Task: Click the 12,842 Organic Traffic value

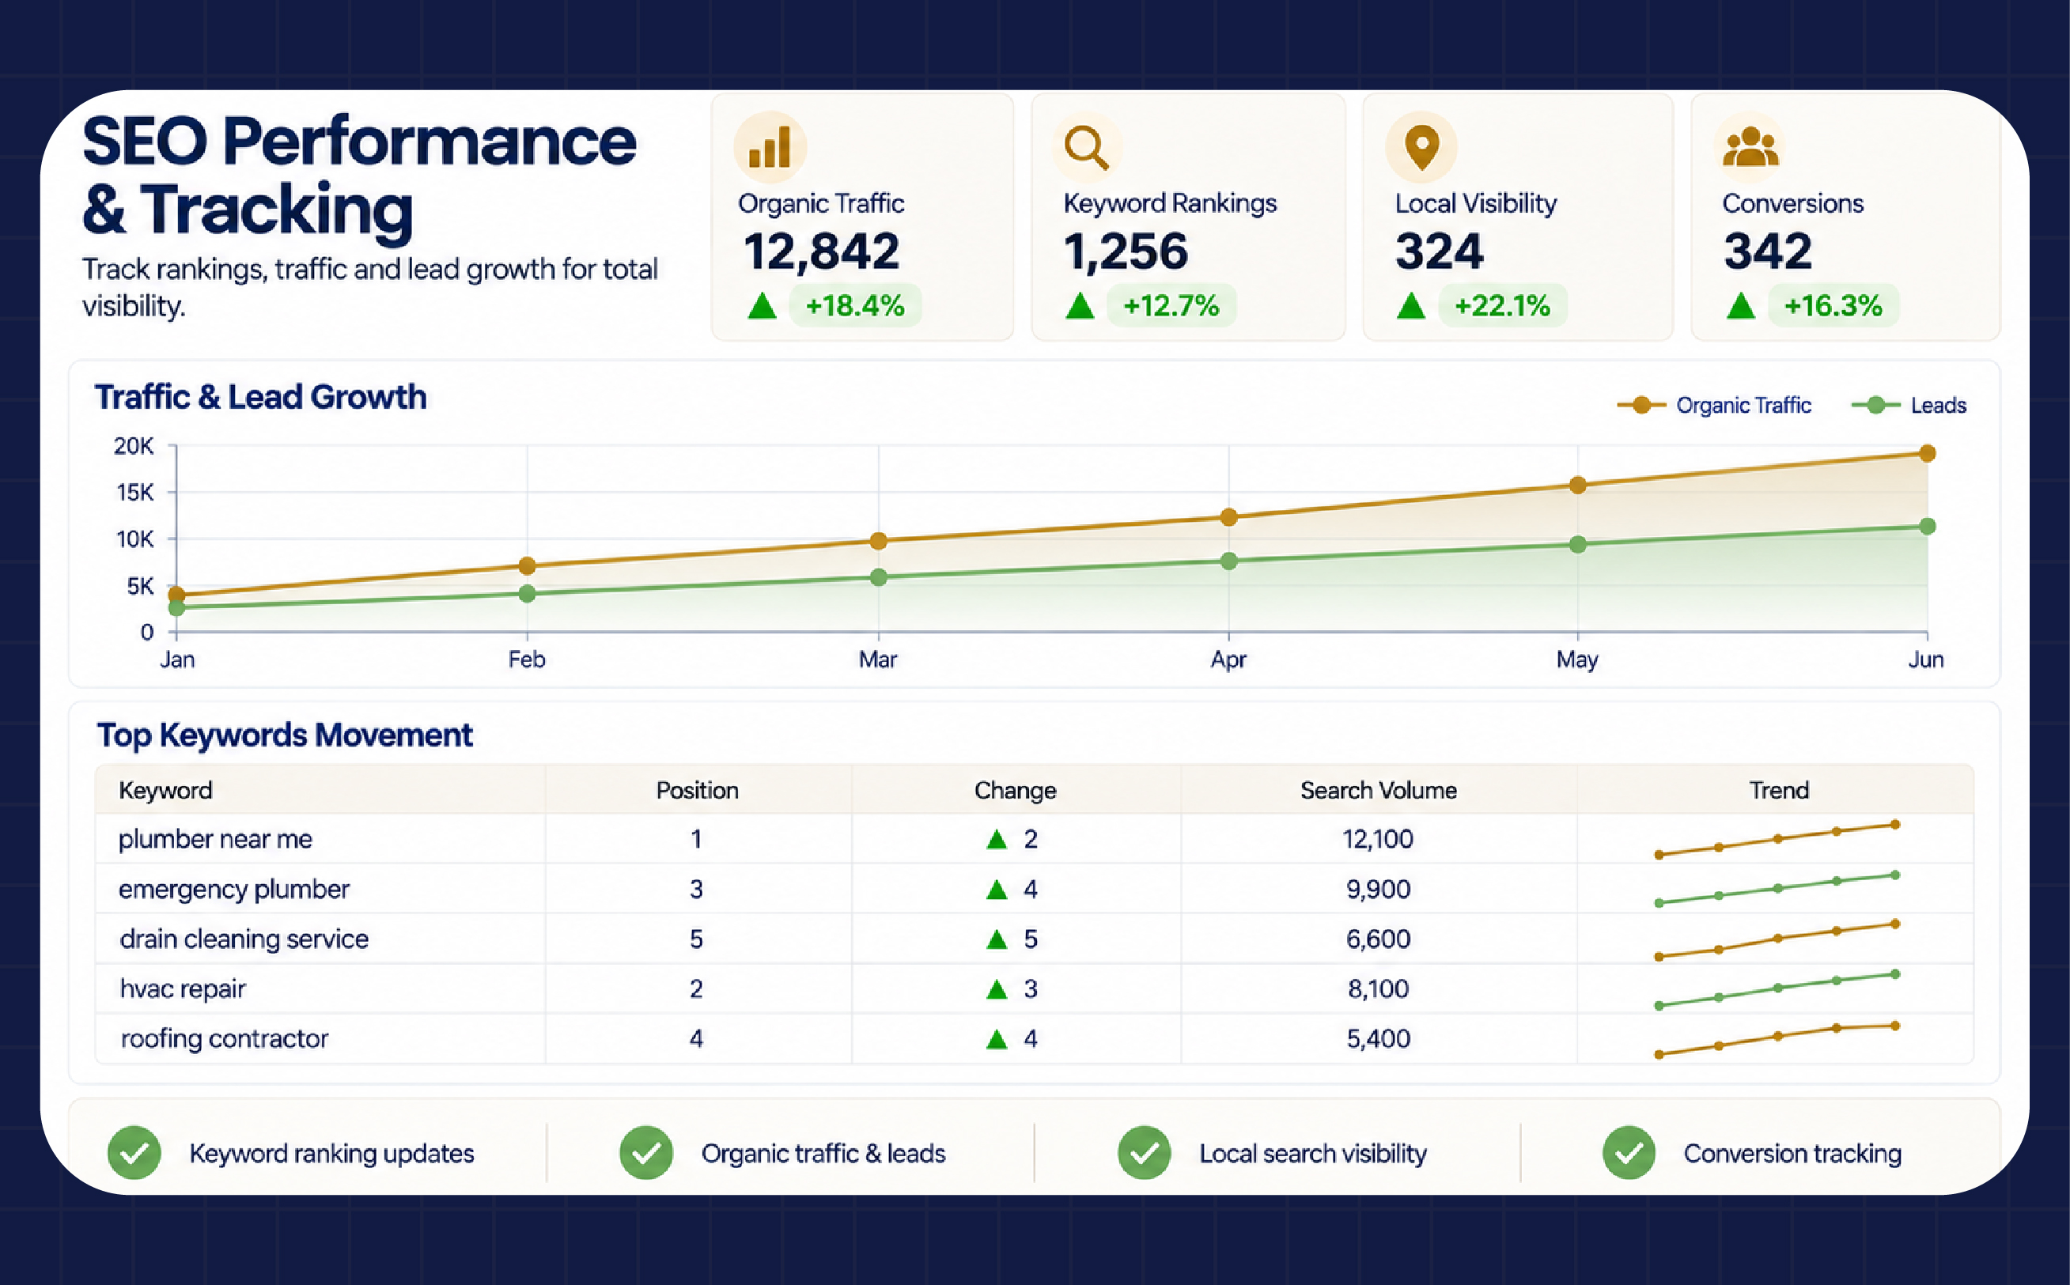Action: pyautogui.click(x=821, y=251)
